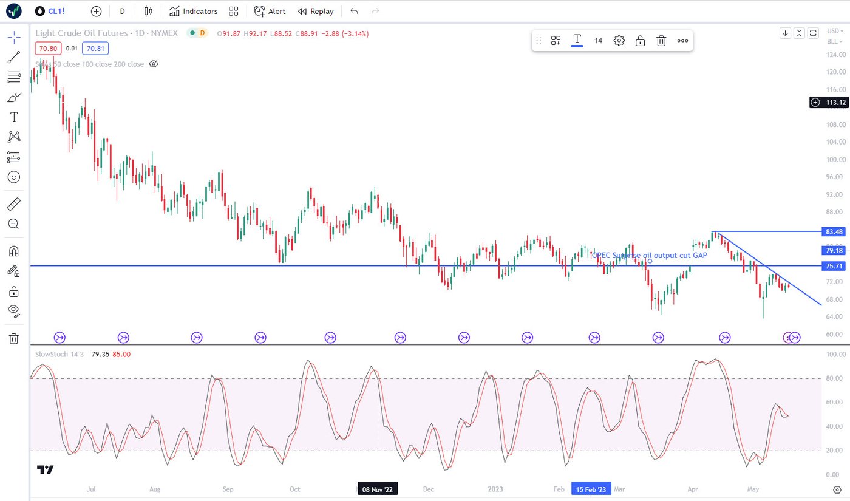Toggle visibility of the SMA indicator
The width and height of the screenshot is (850, 501).
(x=154, y=64)
